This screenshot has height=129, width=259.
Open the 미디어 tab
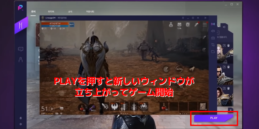[x=51, y=12]
